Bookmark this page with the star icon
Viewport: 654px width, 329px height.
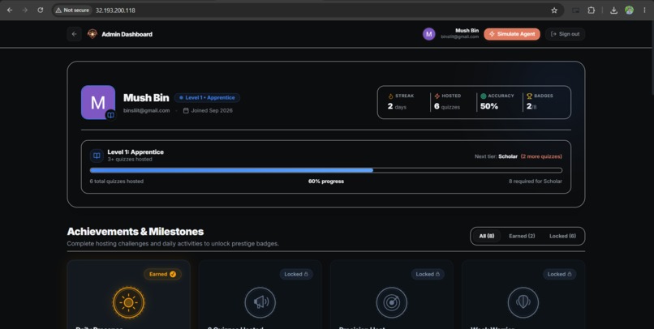click(x=554, y=11)
